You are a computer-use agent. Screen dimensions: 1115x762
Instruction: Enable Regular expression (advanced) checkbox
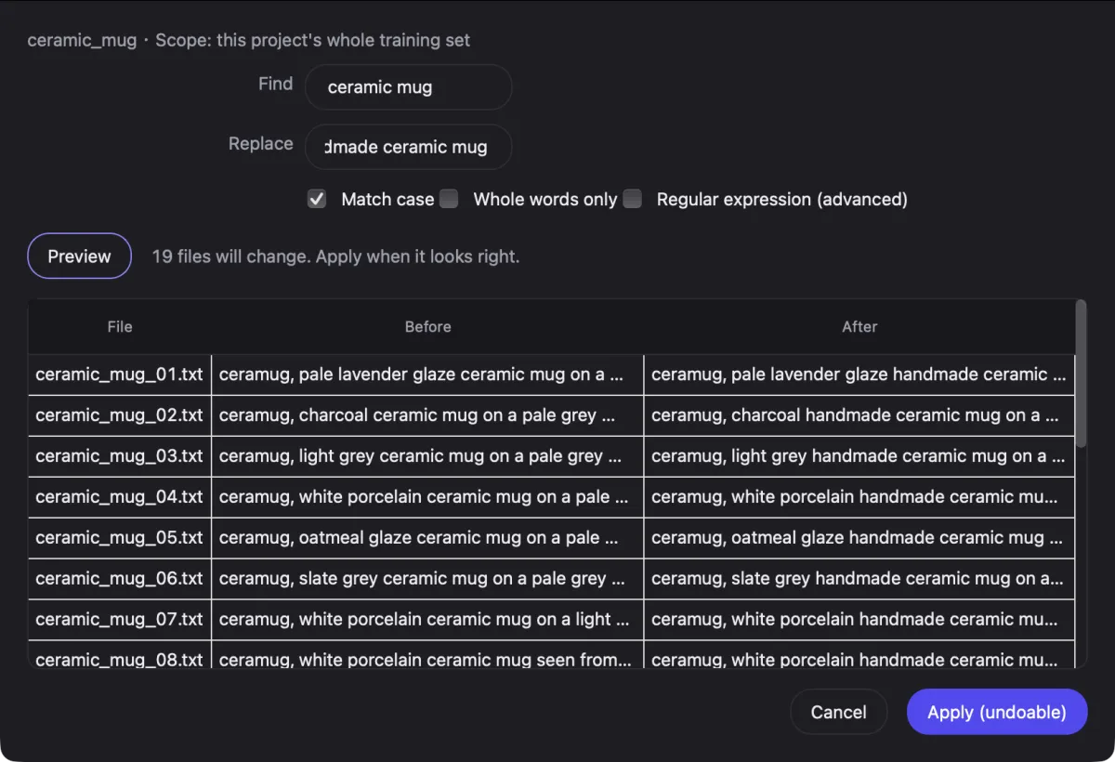pyautogui.click(x=632, y=199)
